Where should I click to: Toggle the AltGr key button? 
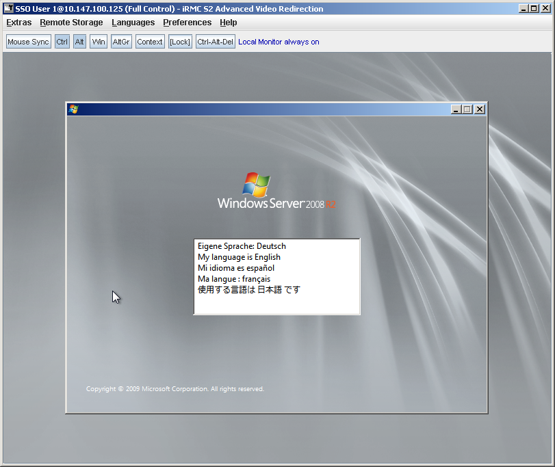(121, 42)
